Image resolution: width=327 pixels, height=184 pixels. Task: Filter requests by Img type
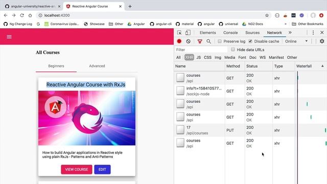[218, 57]
